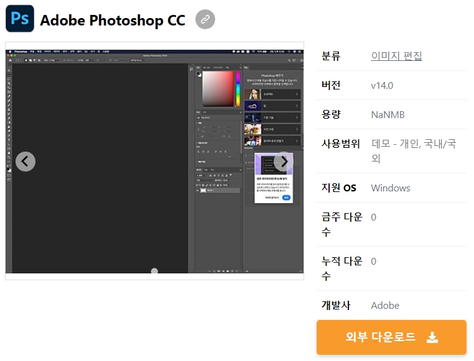Click the Adobe Photoshop CC title
This screenshot has width=474, height=361.
pyautogui.click(x=113, y=21)
